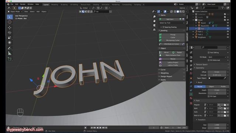Open the Fill Mode dropdown

pyautogui.click(x=217, y=57)
